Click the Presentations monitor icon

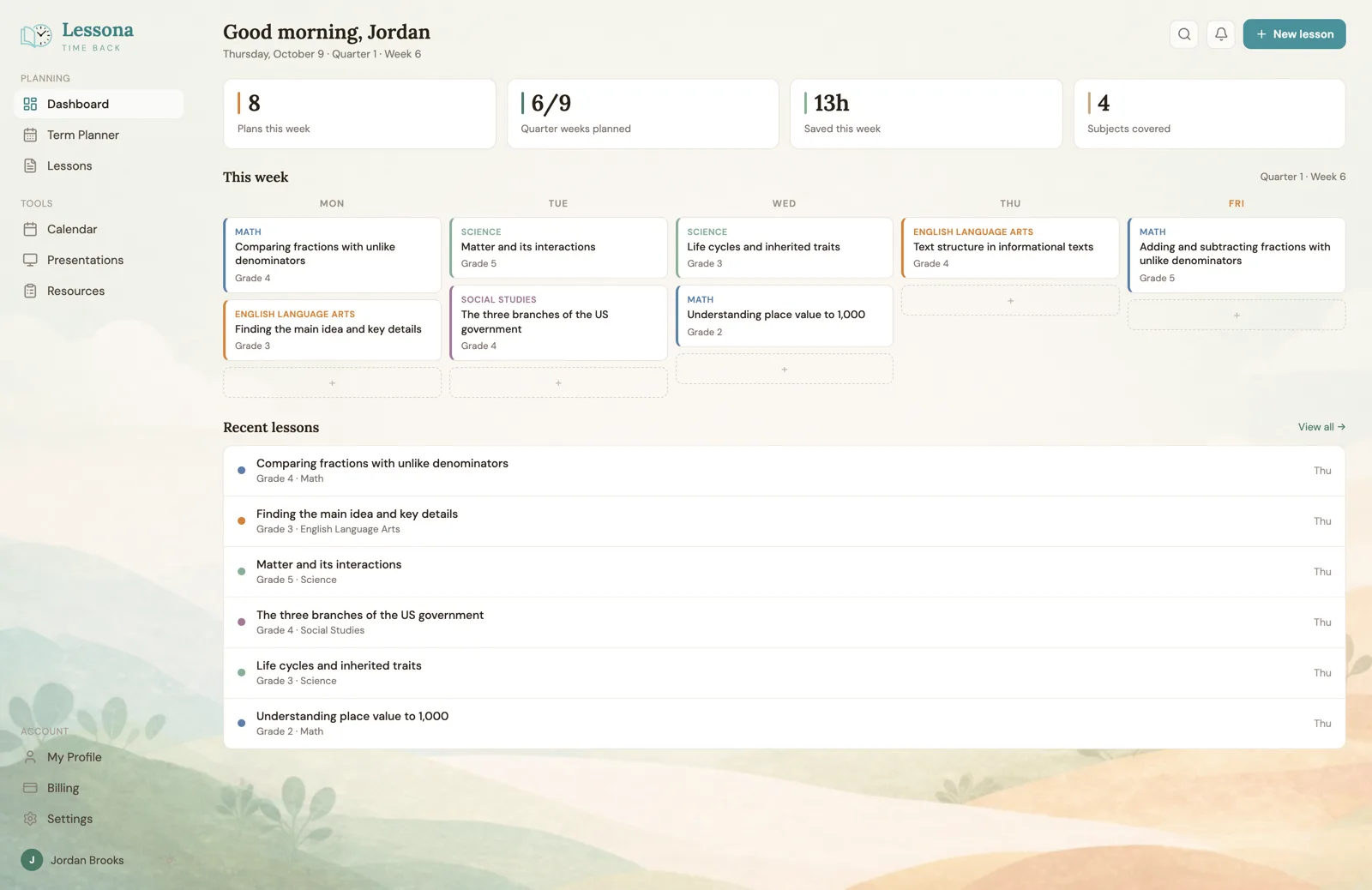30,260
